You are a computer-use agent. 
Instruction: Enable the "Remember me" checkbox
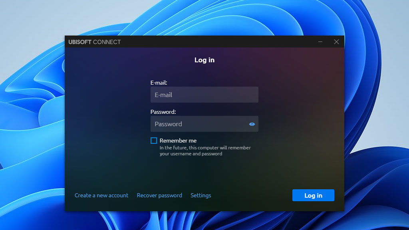point(153,140)
